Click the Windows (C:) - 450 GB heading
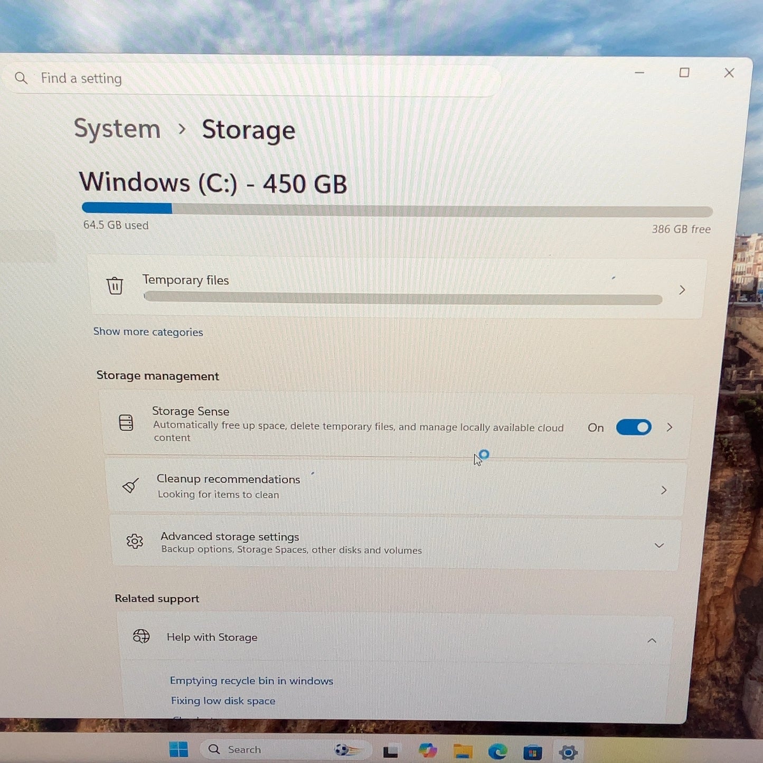Screen dimensions: 763x763 click(x=213, y=183)
